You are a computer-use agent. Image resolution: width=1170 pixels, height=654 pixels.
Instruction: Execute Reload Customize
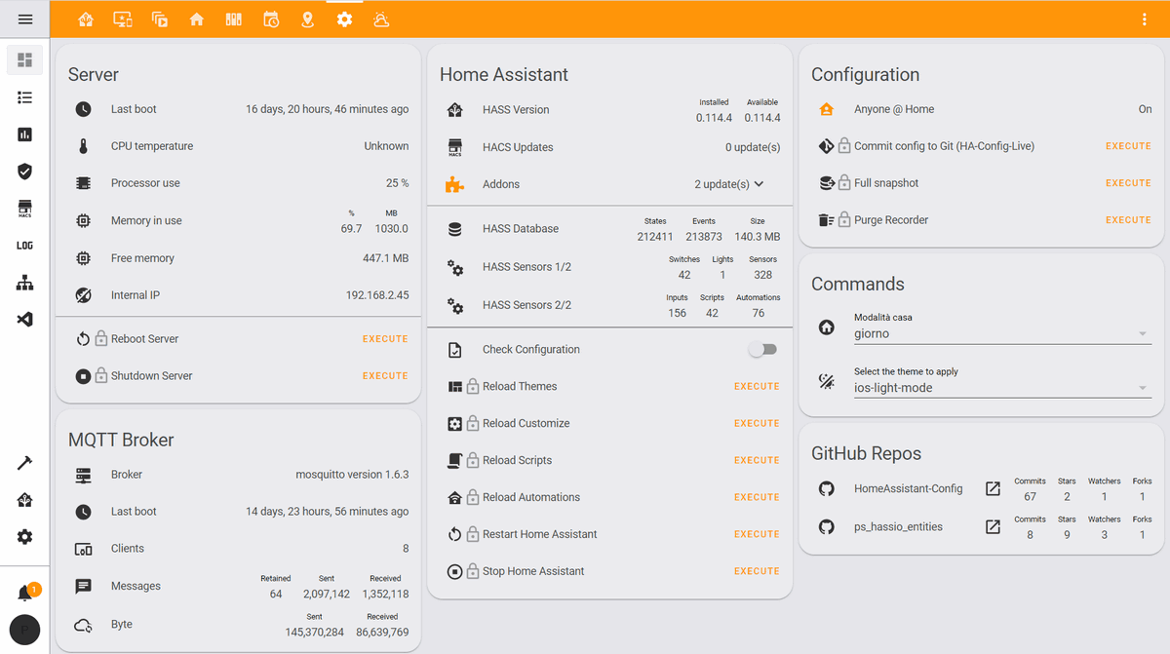click(757, 424)
